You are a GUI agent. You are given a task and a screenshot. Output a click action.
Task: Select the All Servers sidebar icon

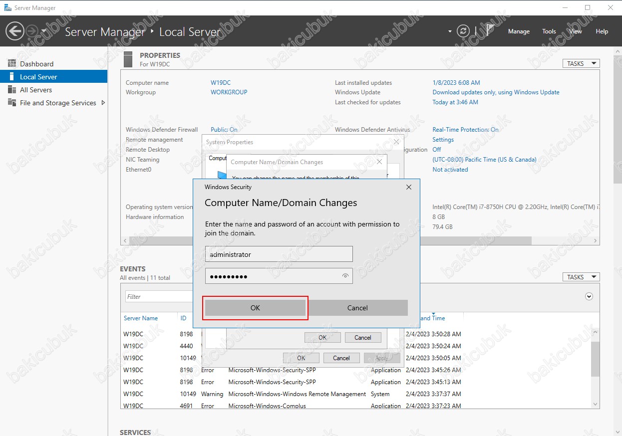(12, 90)
